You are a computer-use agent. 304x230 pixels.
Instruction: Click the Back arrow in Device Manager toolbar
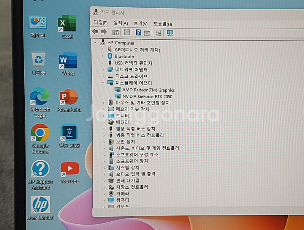click(95, 31)
